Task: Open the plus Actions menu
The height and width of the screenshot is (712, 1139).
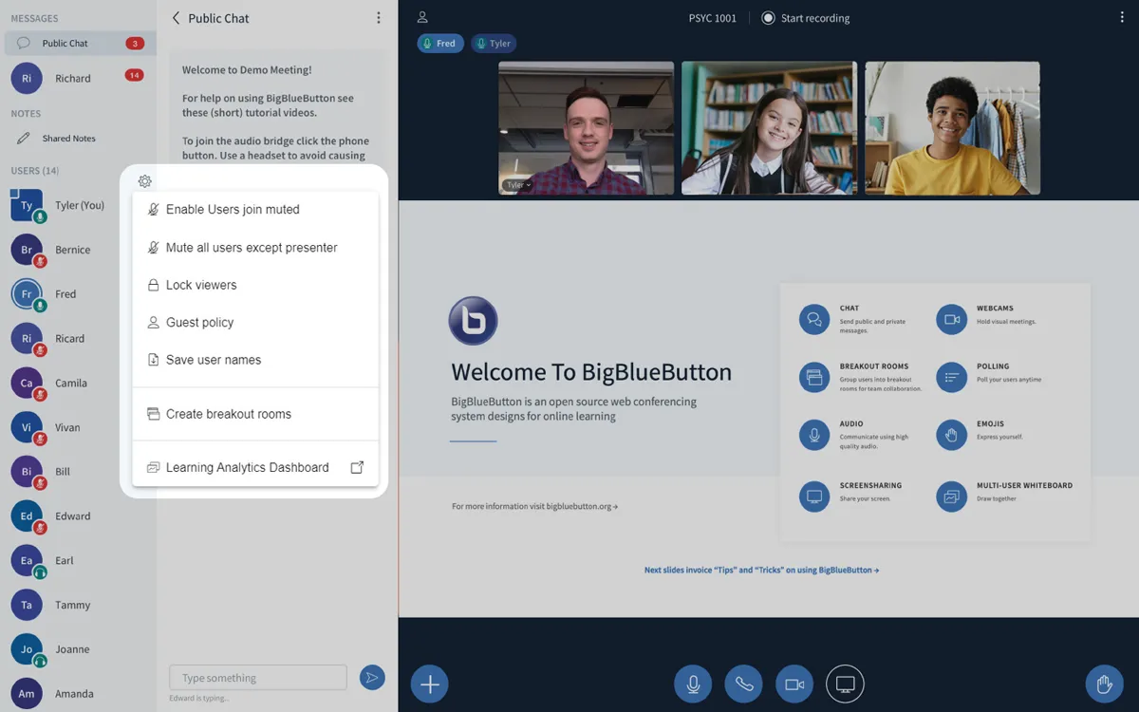Action: (x=429, y=684)
